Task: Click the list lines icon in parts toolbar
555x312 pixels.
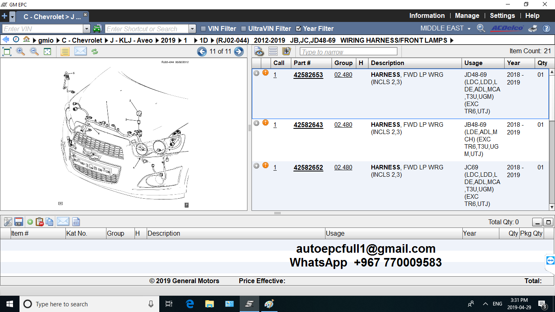Action: pos(273,52)
